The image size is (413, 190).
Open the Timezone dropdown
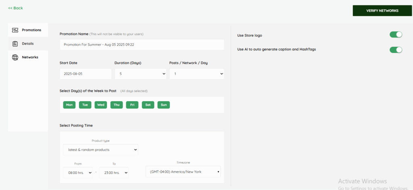(183, 172)
